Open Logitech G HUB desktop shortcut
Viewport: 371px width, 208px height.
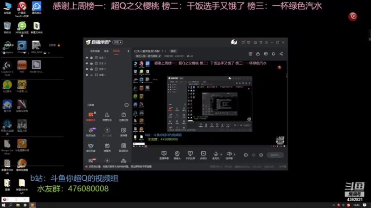pos(7,68)
